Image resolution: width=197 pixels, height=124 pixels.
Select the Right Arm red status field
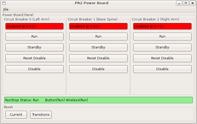pos(162,26)
